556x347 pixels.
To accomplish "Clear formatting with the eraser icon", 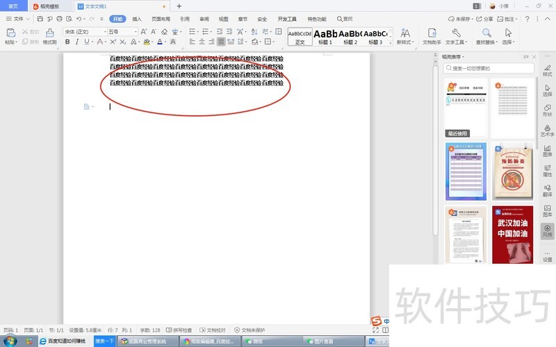I will point(164,31).
